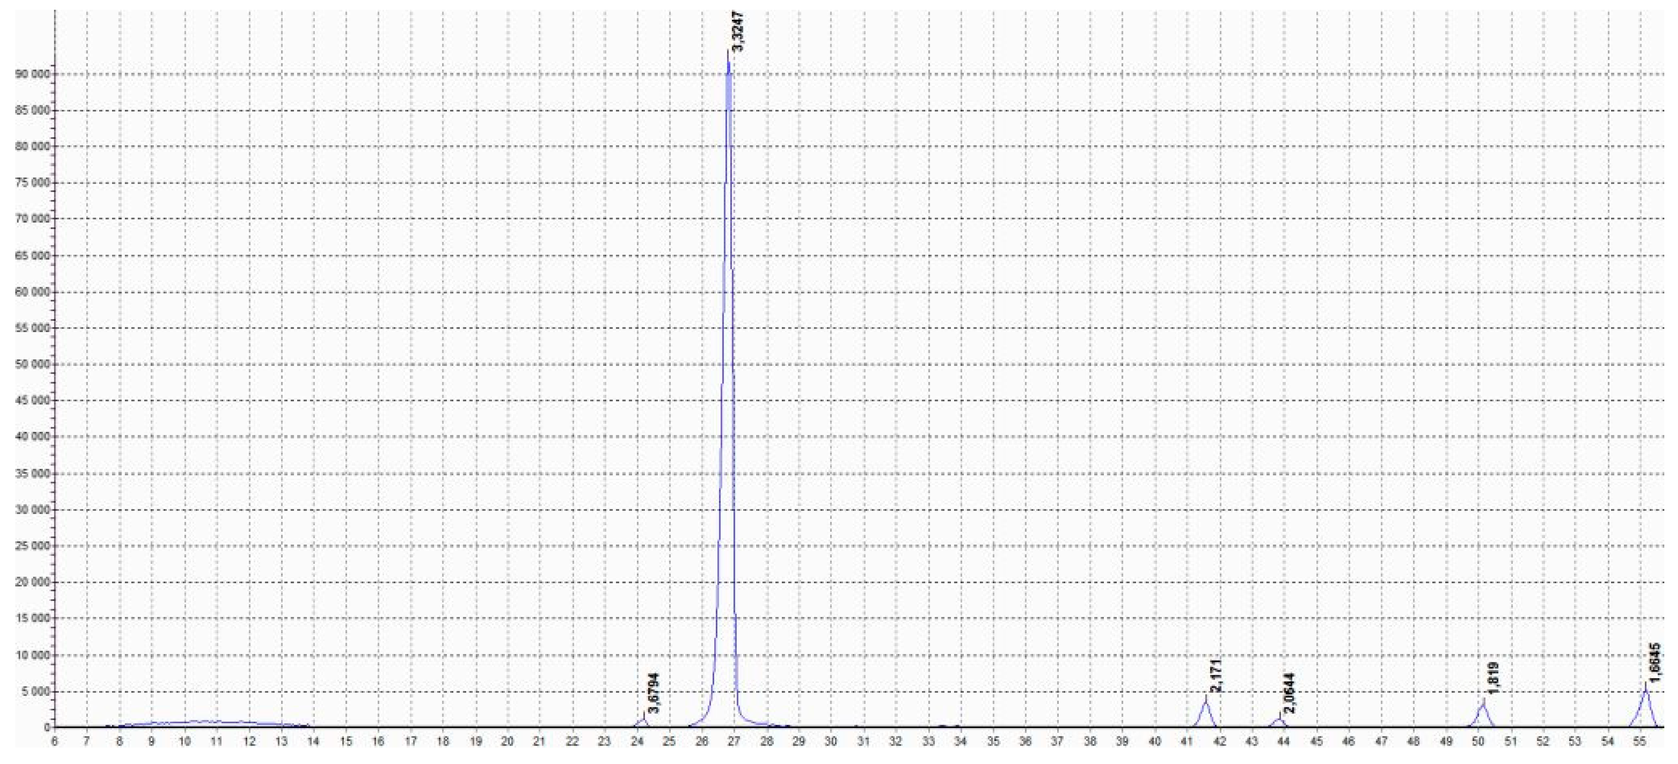This screenshot has height=764, width=1678.
Task: Click the peak label 2,171
Action: point(1216,676)
